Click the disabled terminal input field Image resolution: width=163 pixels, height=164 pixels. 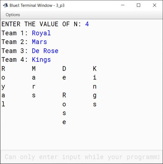82,157
